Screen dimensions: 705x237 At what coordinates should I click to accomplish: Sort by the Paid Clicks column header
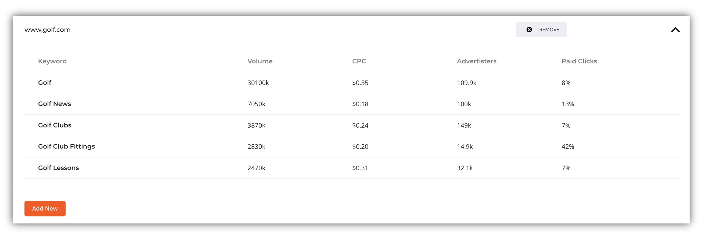tap(579, 61)
